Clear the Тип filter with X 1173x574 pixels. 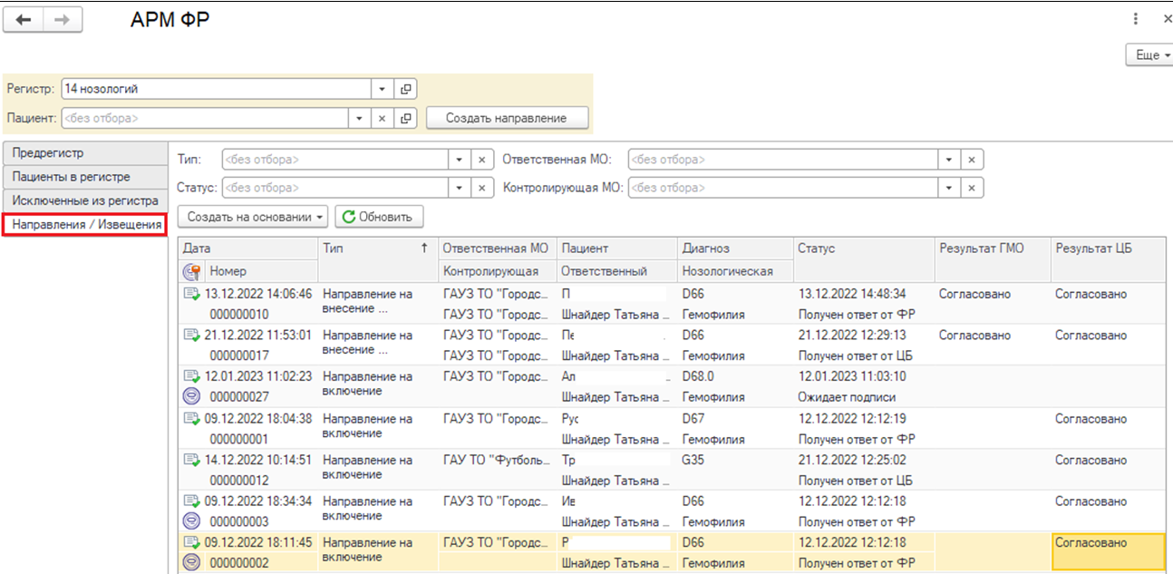482,160
